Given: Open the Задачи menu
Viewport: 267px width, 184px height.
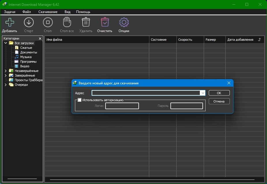Looking at the screenshot, I should click(10, 12).
